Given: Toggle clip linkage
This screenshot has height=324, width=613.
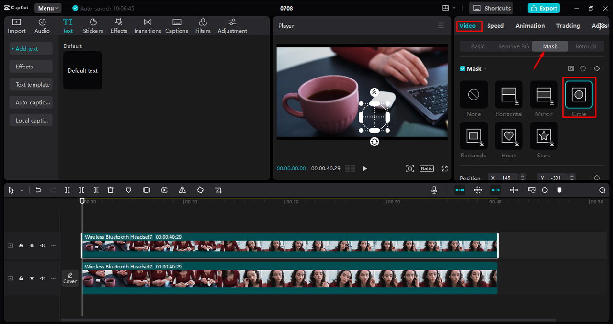Looking at the screenshot, I should point(496,190).
